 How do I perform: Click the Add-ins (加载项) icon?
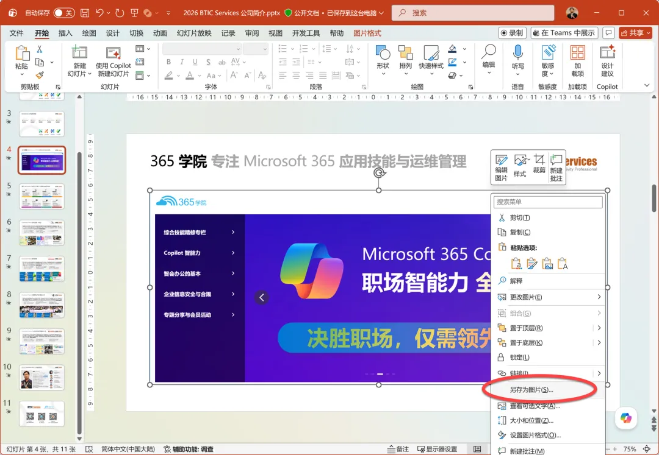(577, 53)
